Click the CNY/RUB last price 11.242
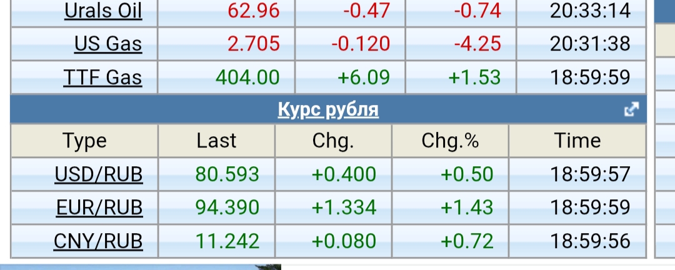The height and width of the screenshot is (270, 675). 227,241
